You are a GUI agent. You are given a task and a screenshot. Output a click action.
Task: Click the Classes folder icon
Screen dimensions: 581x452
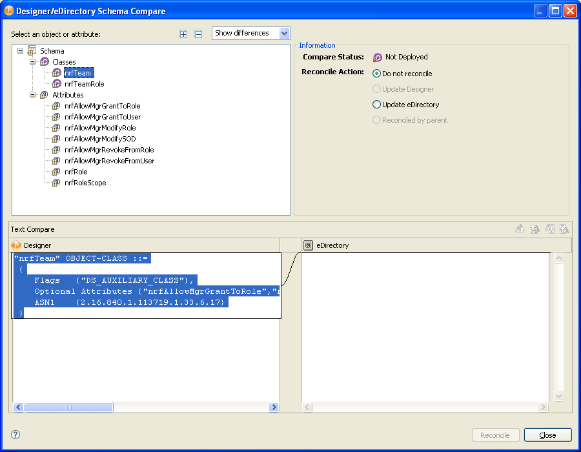pyautogui.click(x=45, y=62)
